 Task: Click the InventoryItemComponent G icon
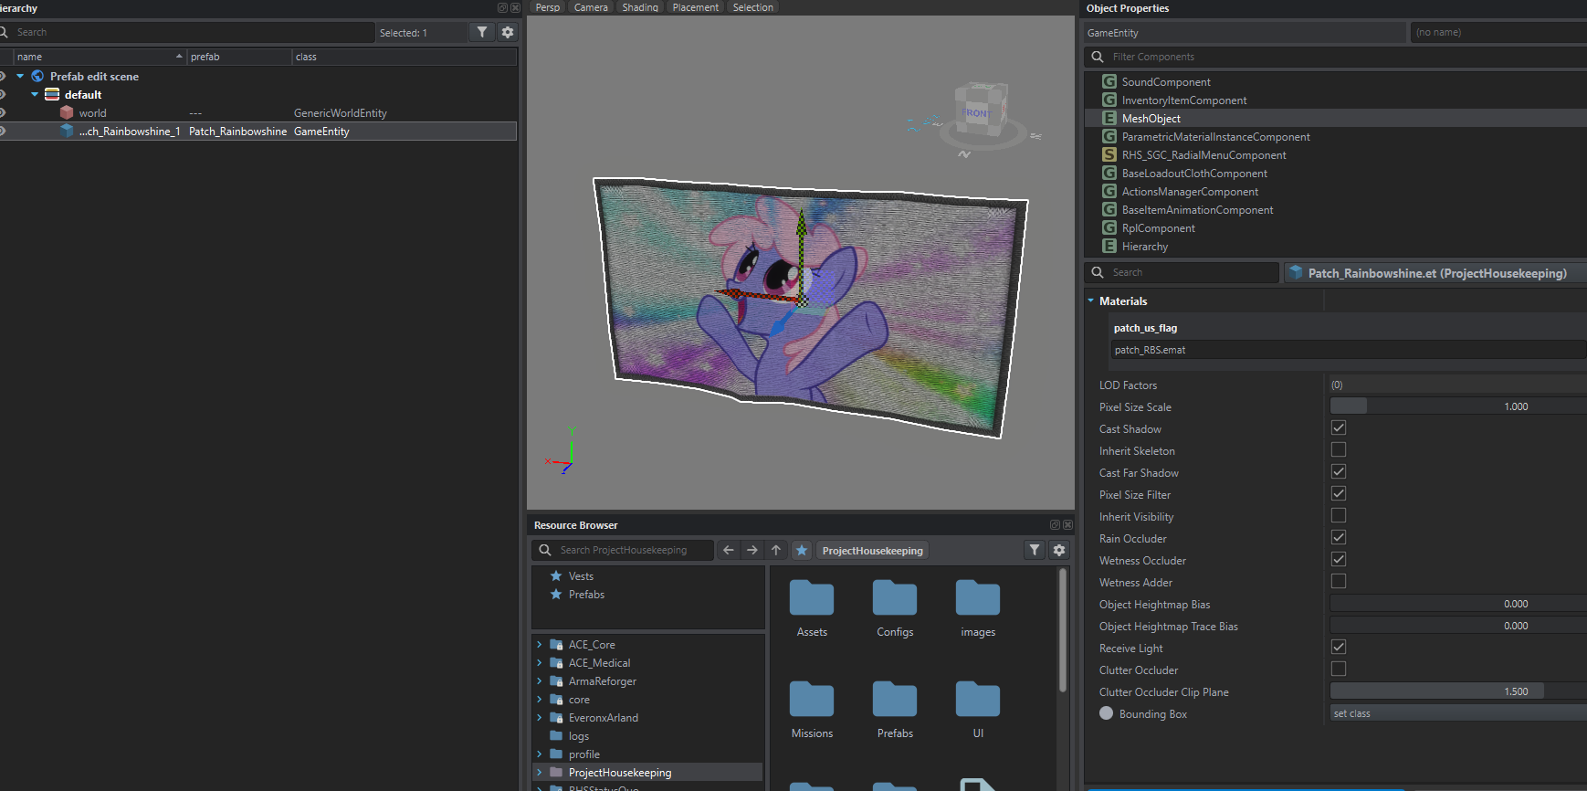(x=1109, y=100)
